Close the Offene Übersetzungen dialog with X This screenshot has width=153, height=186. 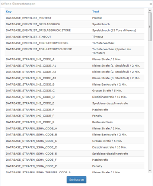(150, 4)
